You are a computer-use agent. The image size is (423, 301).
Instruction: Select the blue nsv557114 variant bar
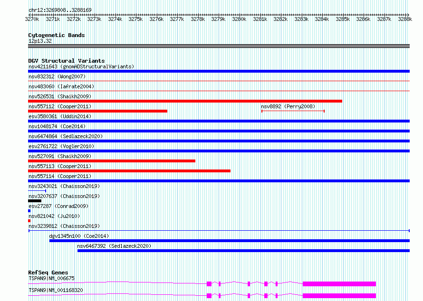click(219, 181)
